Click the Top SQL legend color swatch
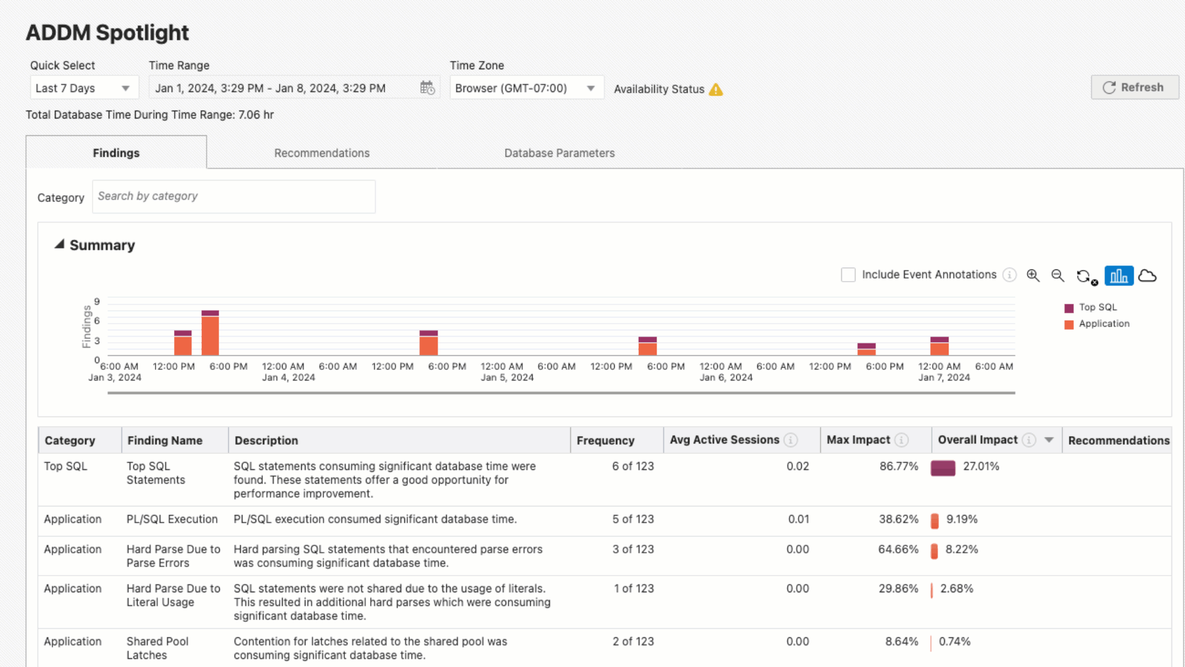This screenshot has width=1185, height=667. pos(1068,308)
